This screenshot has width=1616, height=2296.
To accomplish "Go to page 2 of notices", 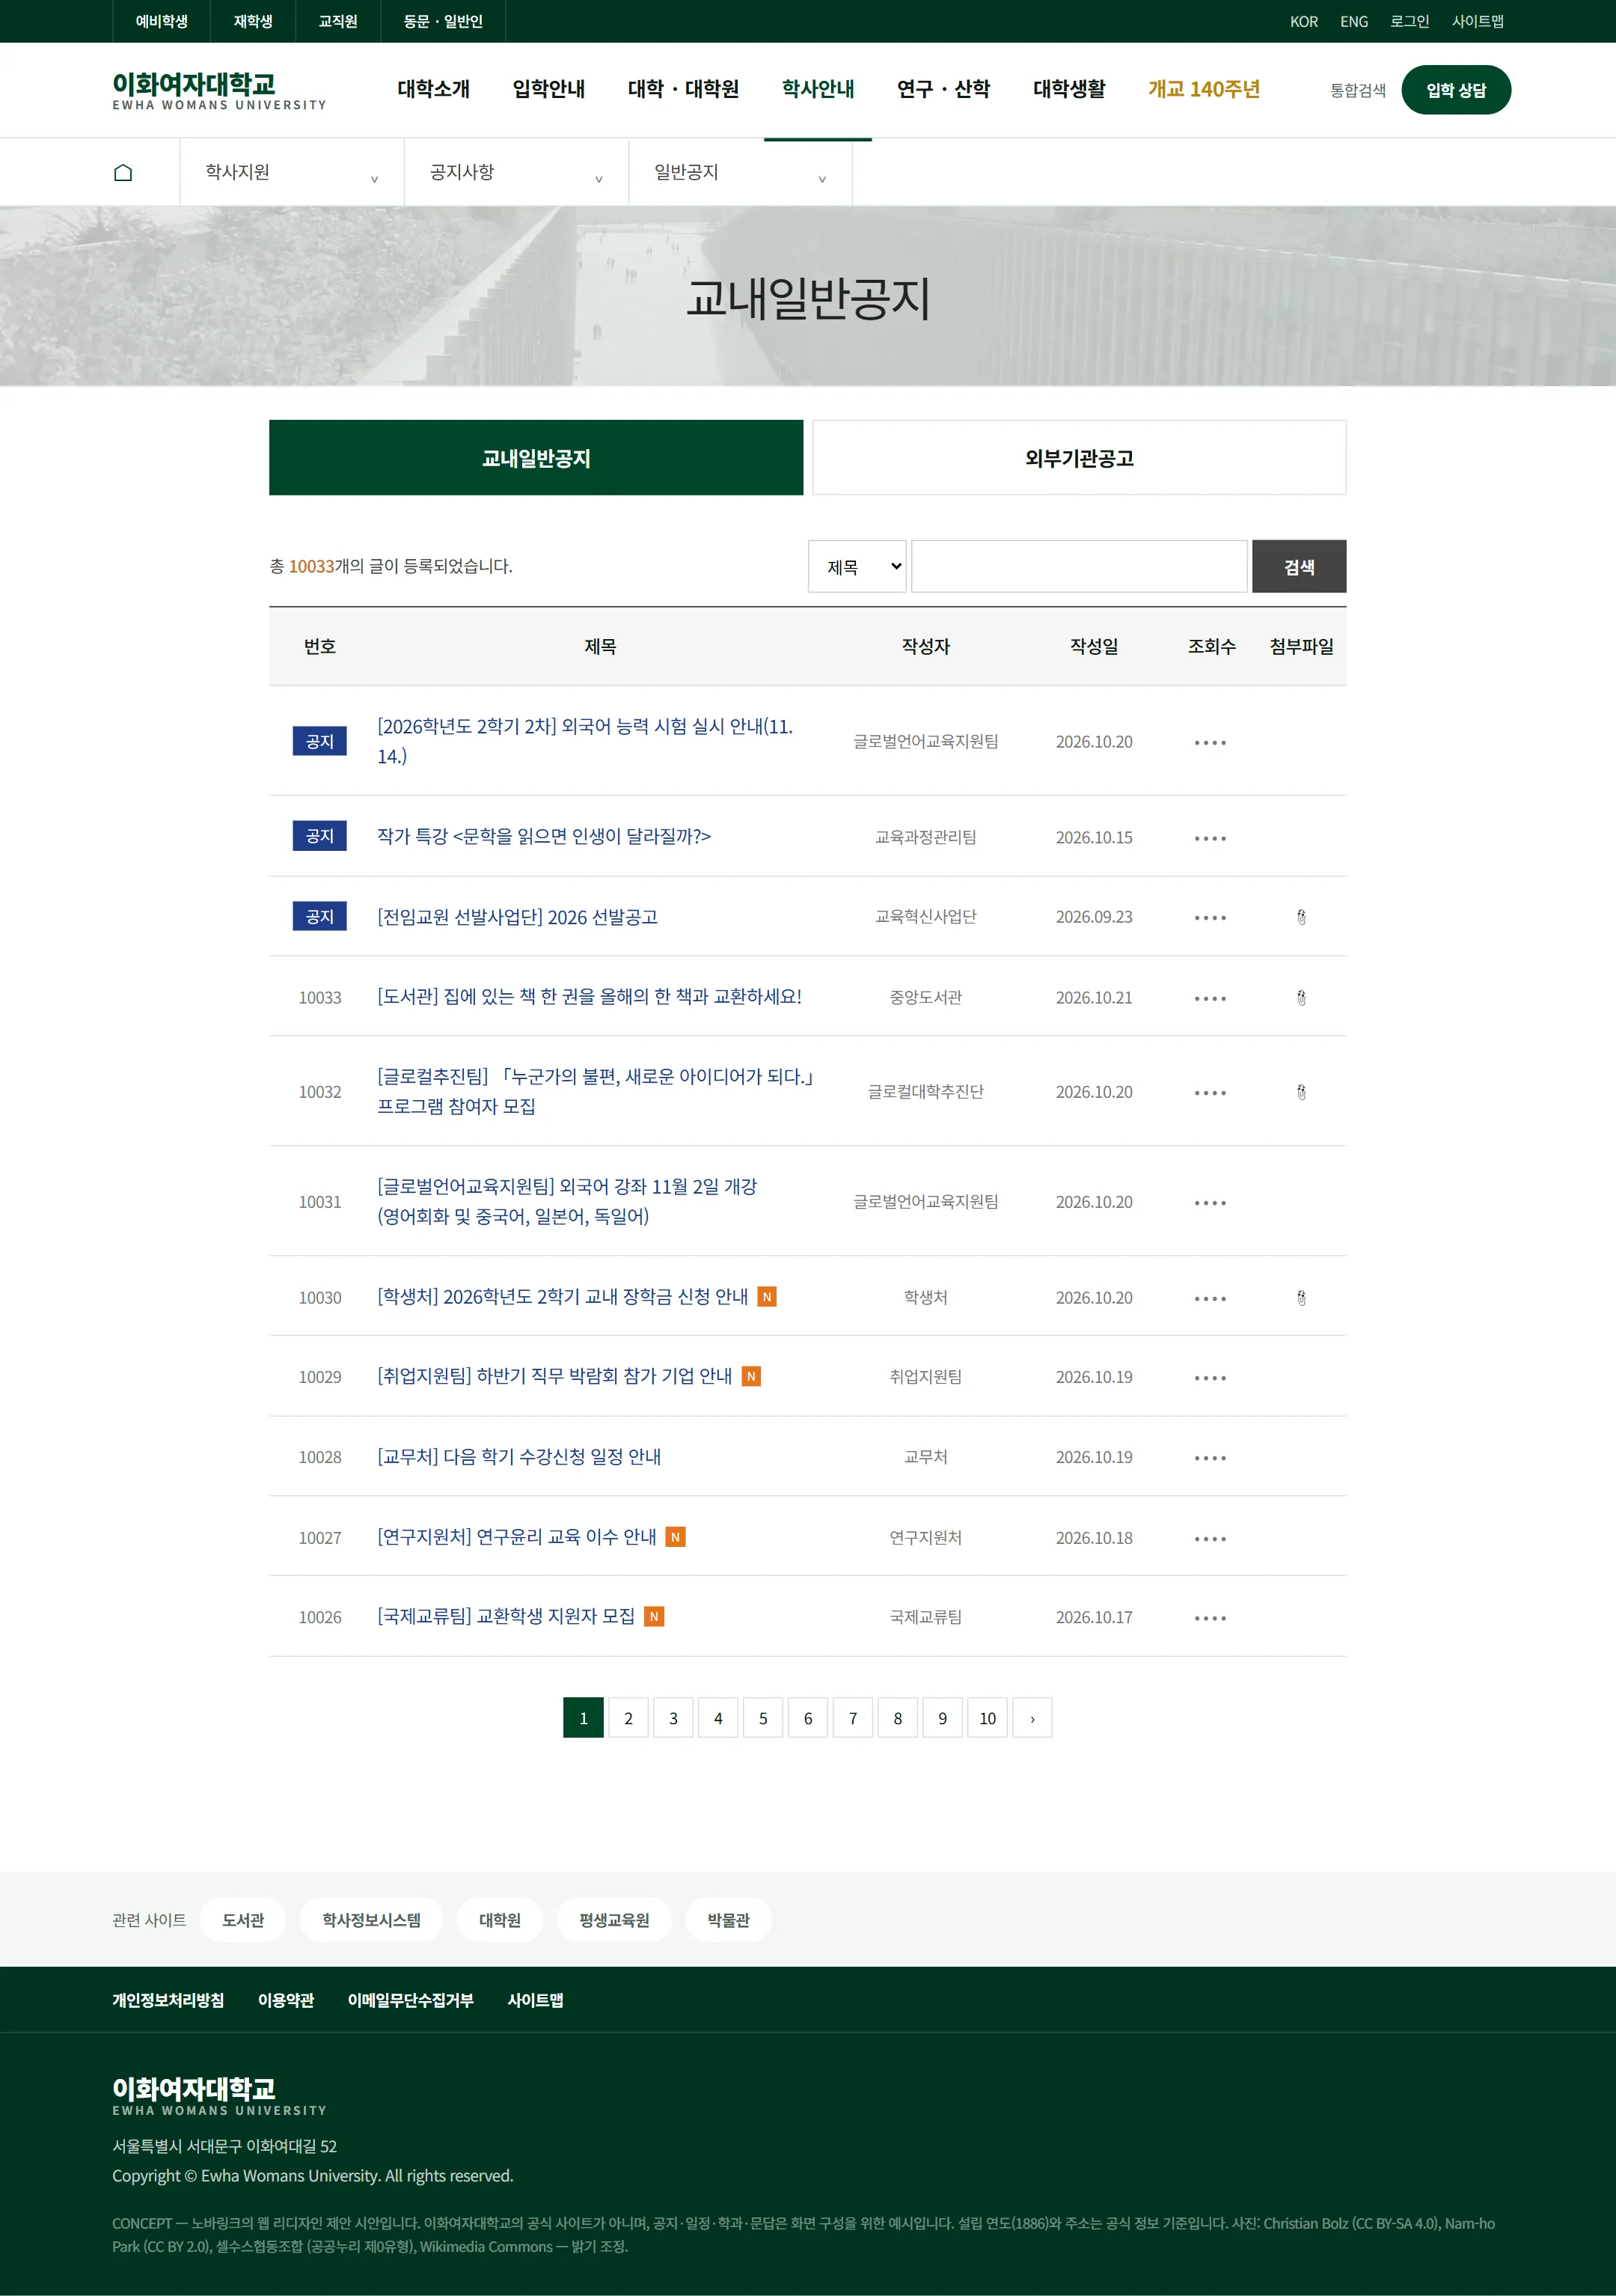I will (x=628, y=1718).
